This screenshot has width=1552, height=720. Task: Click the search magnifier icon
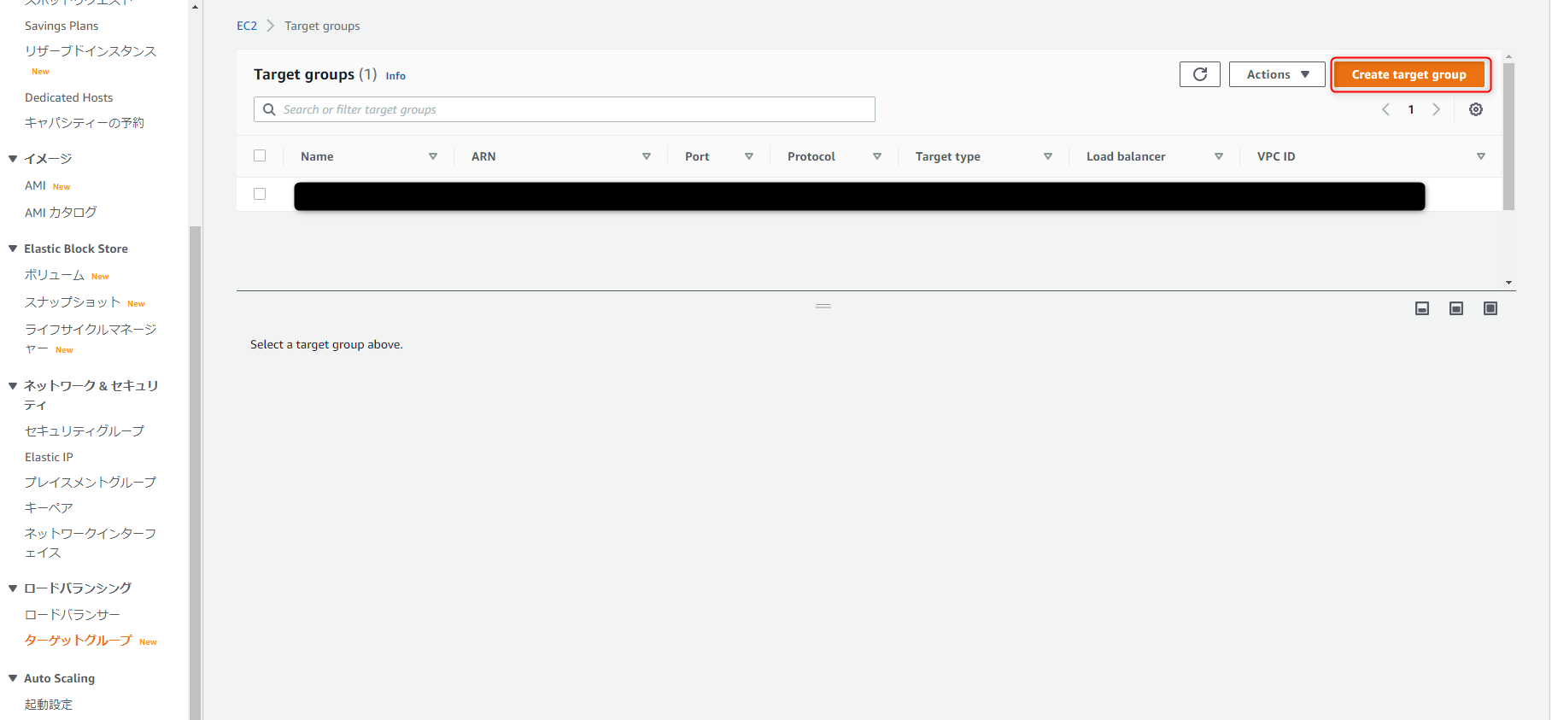(x=269, y=109)
